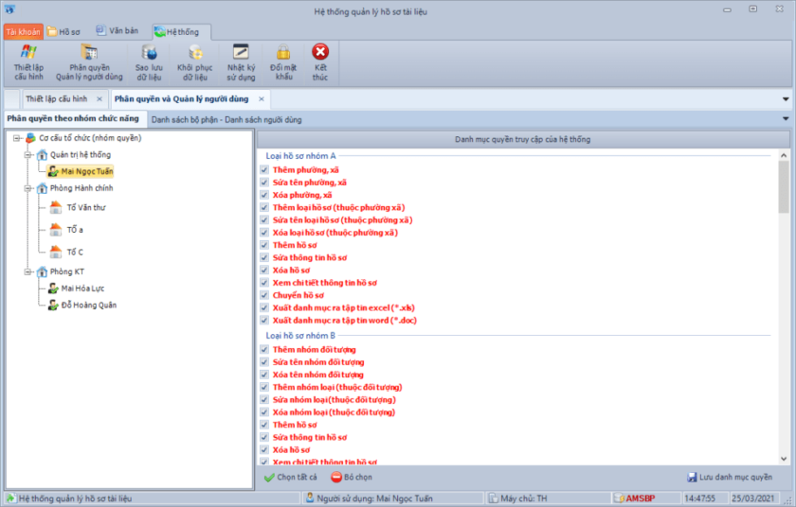The width and height of the screenshot is (796, 507).
Task: Click Khôi phục dữ liệu restore icon
Action: (x=195, y=61)
